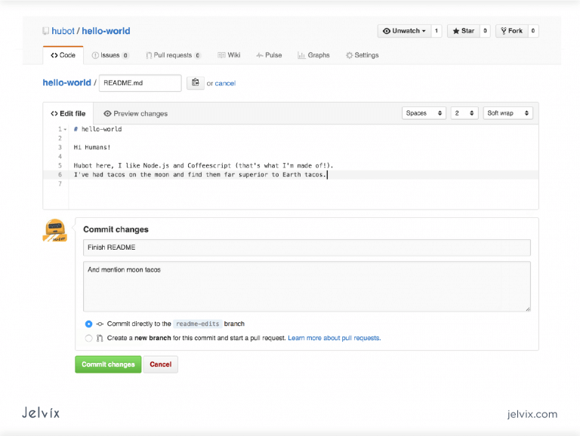Open the Pulse page
Viewport: 580px width, 436px height.
coord(269,55)
